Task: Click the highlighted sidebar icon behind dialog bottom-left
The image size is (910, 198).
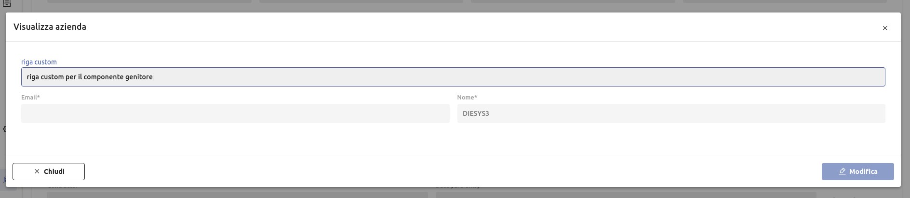Action: (4, 180)
